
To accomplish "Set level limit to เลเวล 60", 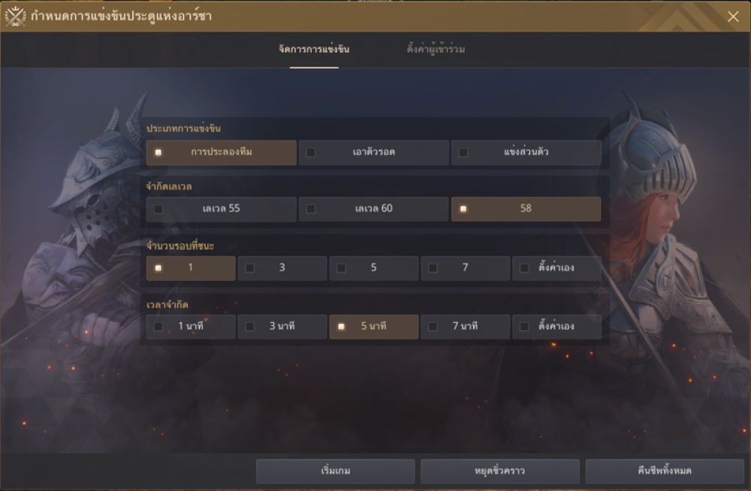I will pos(373,209).
